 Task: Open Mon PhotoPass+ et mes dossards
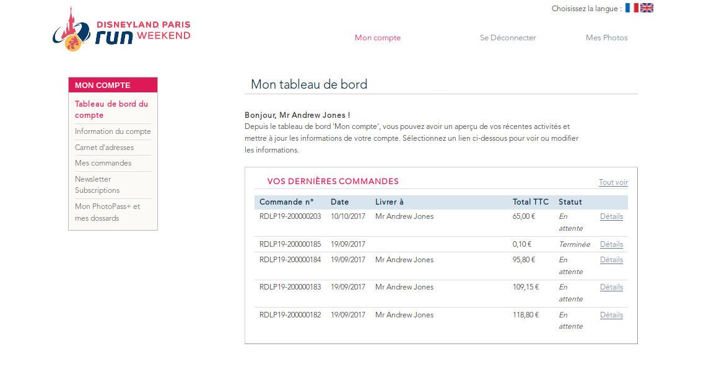107,212
